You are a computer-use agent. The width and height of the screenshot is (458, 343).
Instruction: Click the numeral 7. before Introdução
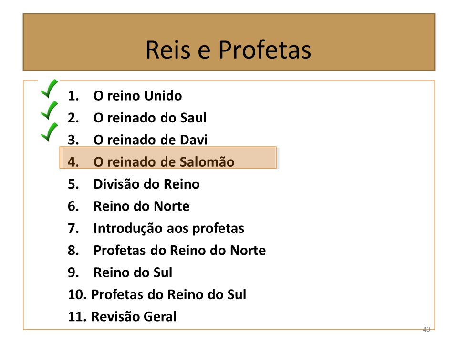click(73, 228)
